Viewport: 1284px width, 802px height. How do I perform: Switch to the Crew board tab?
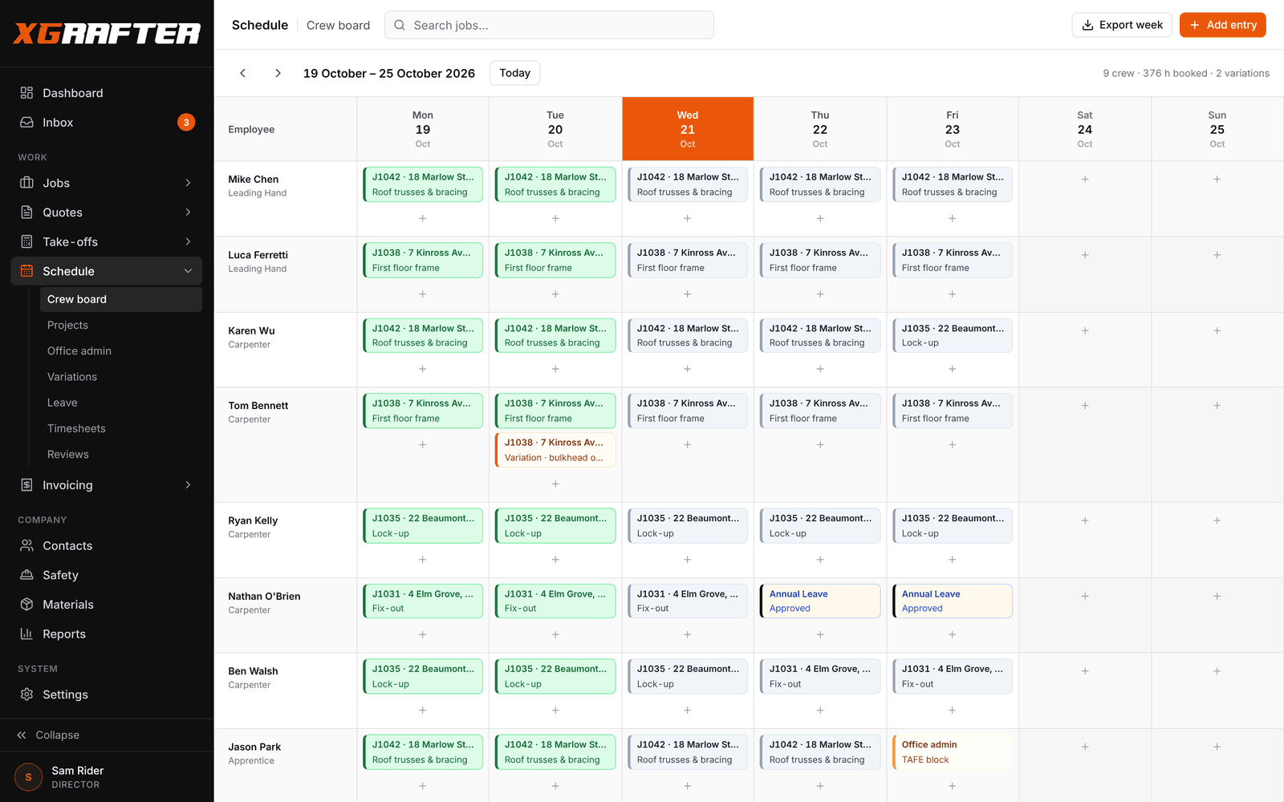(x=338, y=25)
